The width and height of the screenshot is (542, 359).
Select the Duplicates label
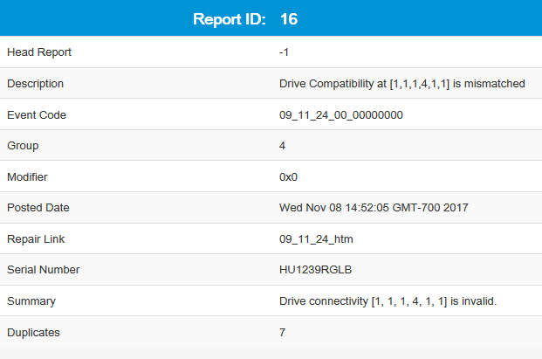pyautogui.click(x=32, y=332)
